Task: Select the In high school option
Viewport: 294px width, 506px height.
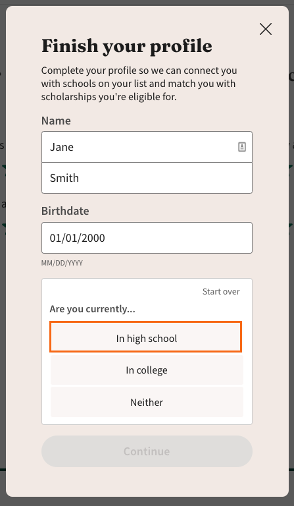Action: pos(146,337)
